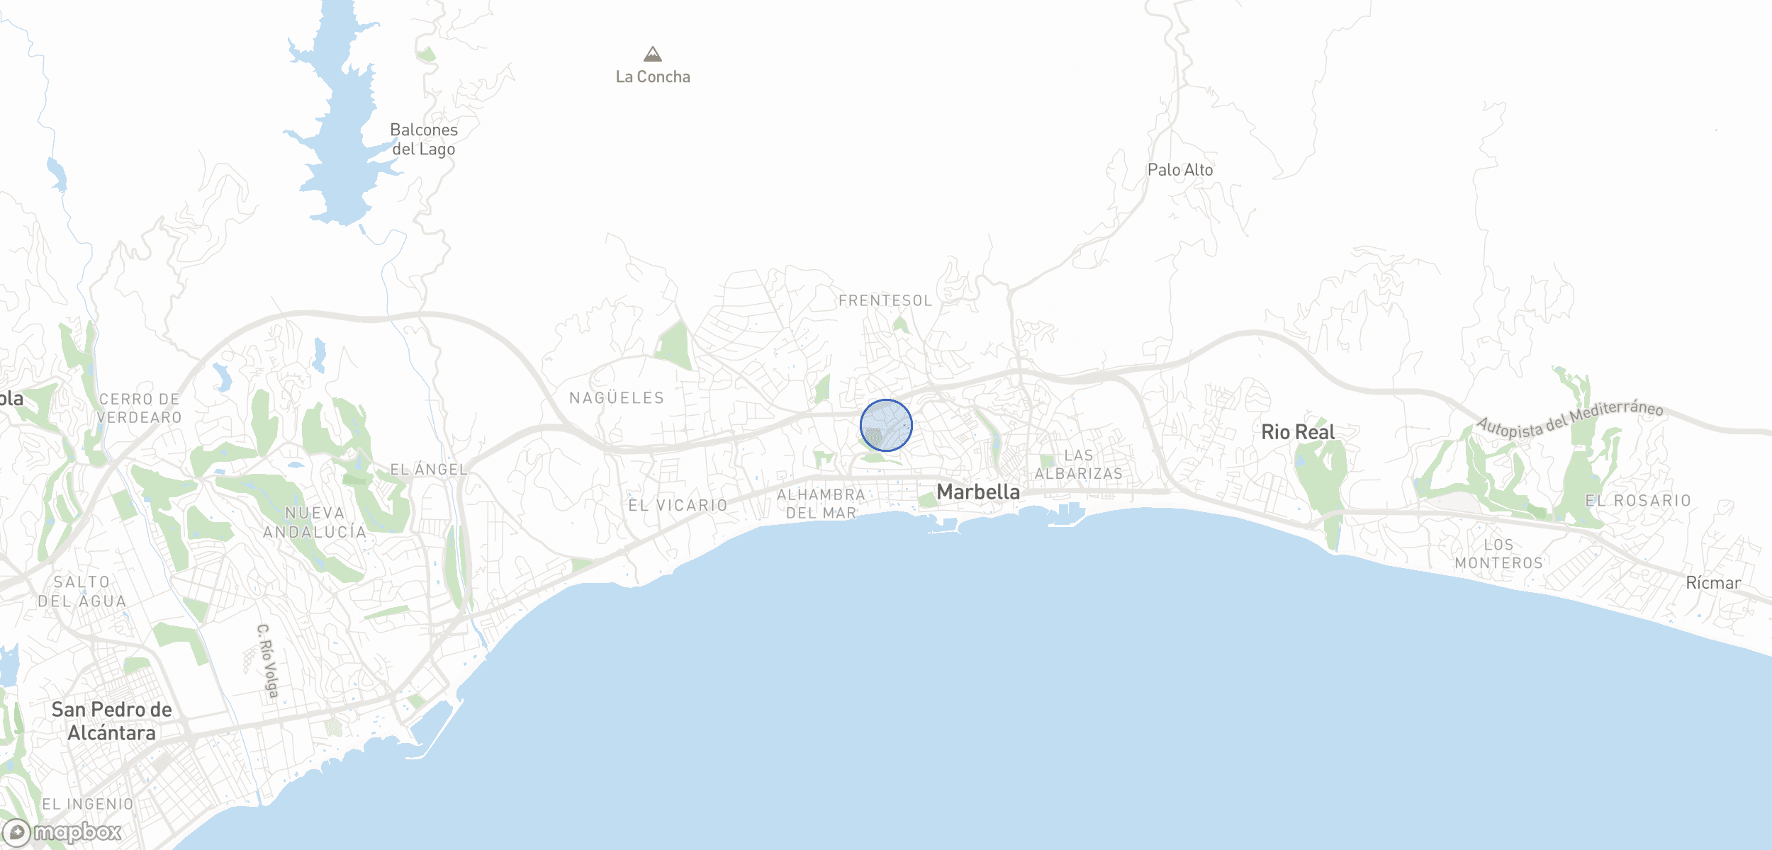Click the FRENTESOL neighborhood label
This screenshot has width=1772, height=850.
885,300
